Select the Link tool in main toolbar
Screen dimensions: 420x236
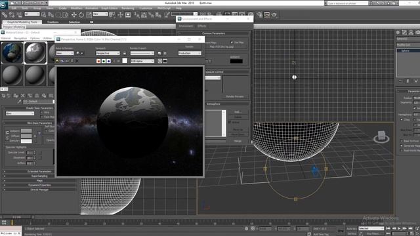click(5, 15)
